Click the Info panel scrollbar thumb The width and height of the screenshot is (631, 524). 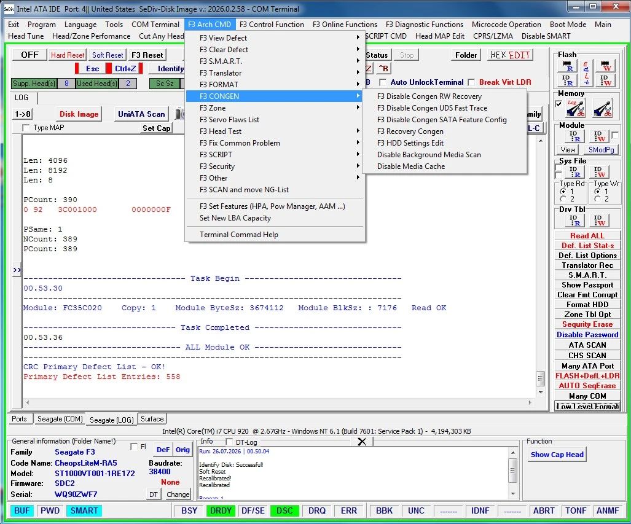512,471
